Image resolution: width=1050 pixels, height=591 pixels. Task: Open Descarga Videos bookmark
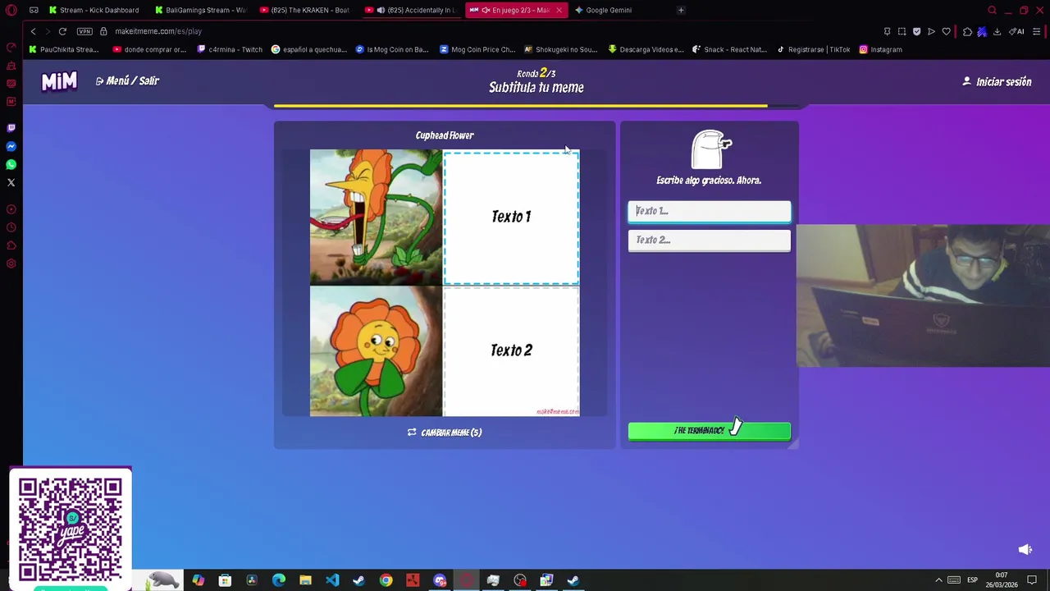coord(646,49)
